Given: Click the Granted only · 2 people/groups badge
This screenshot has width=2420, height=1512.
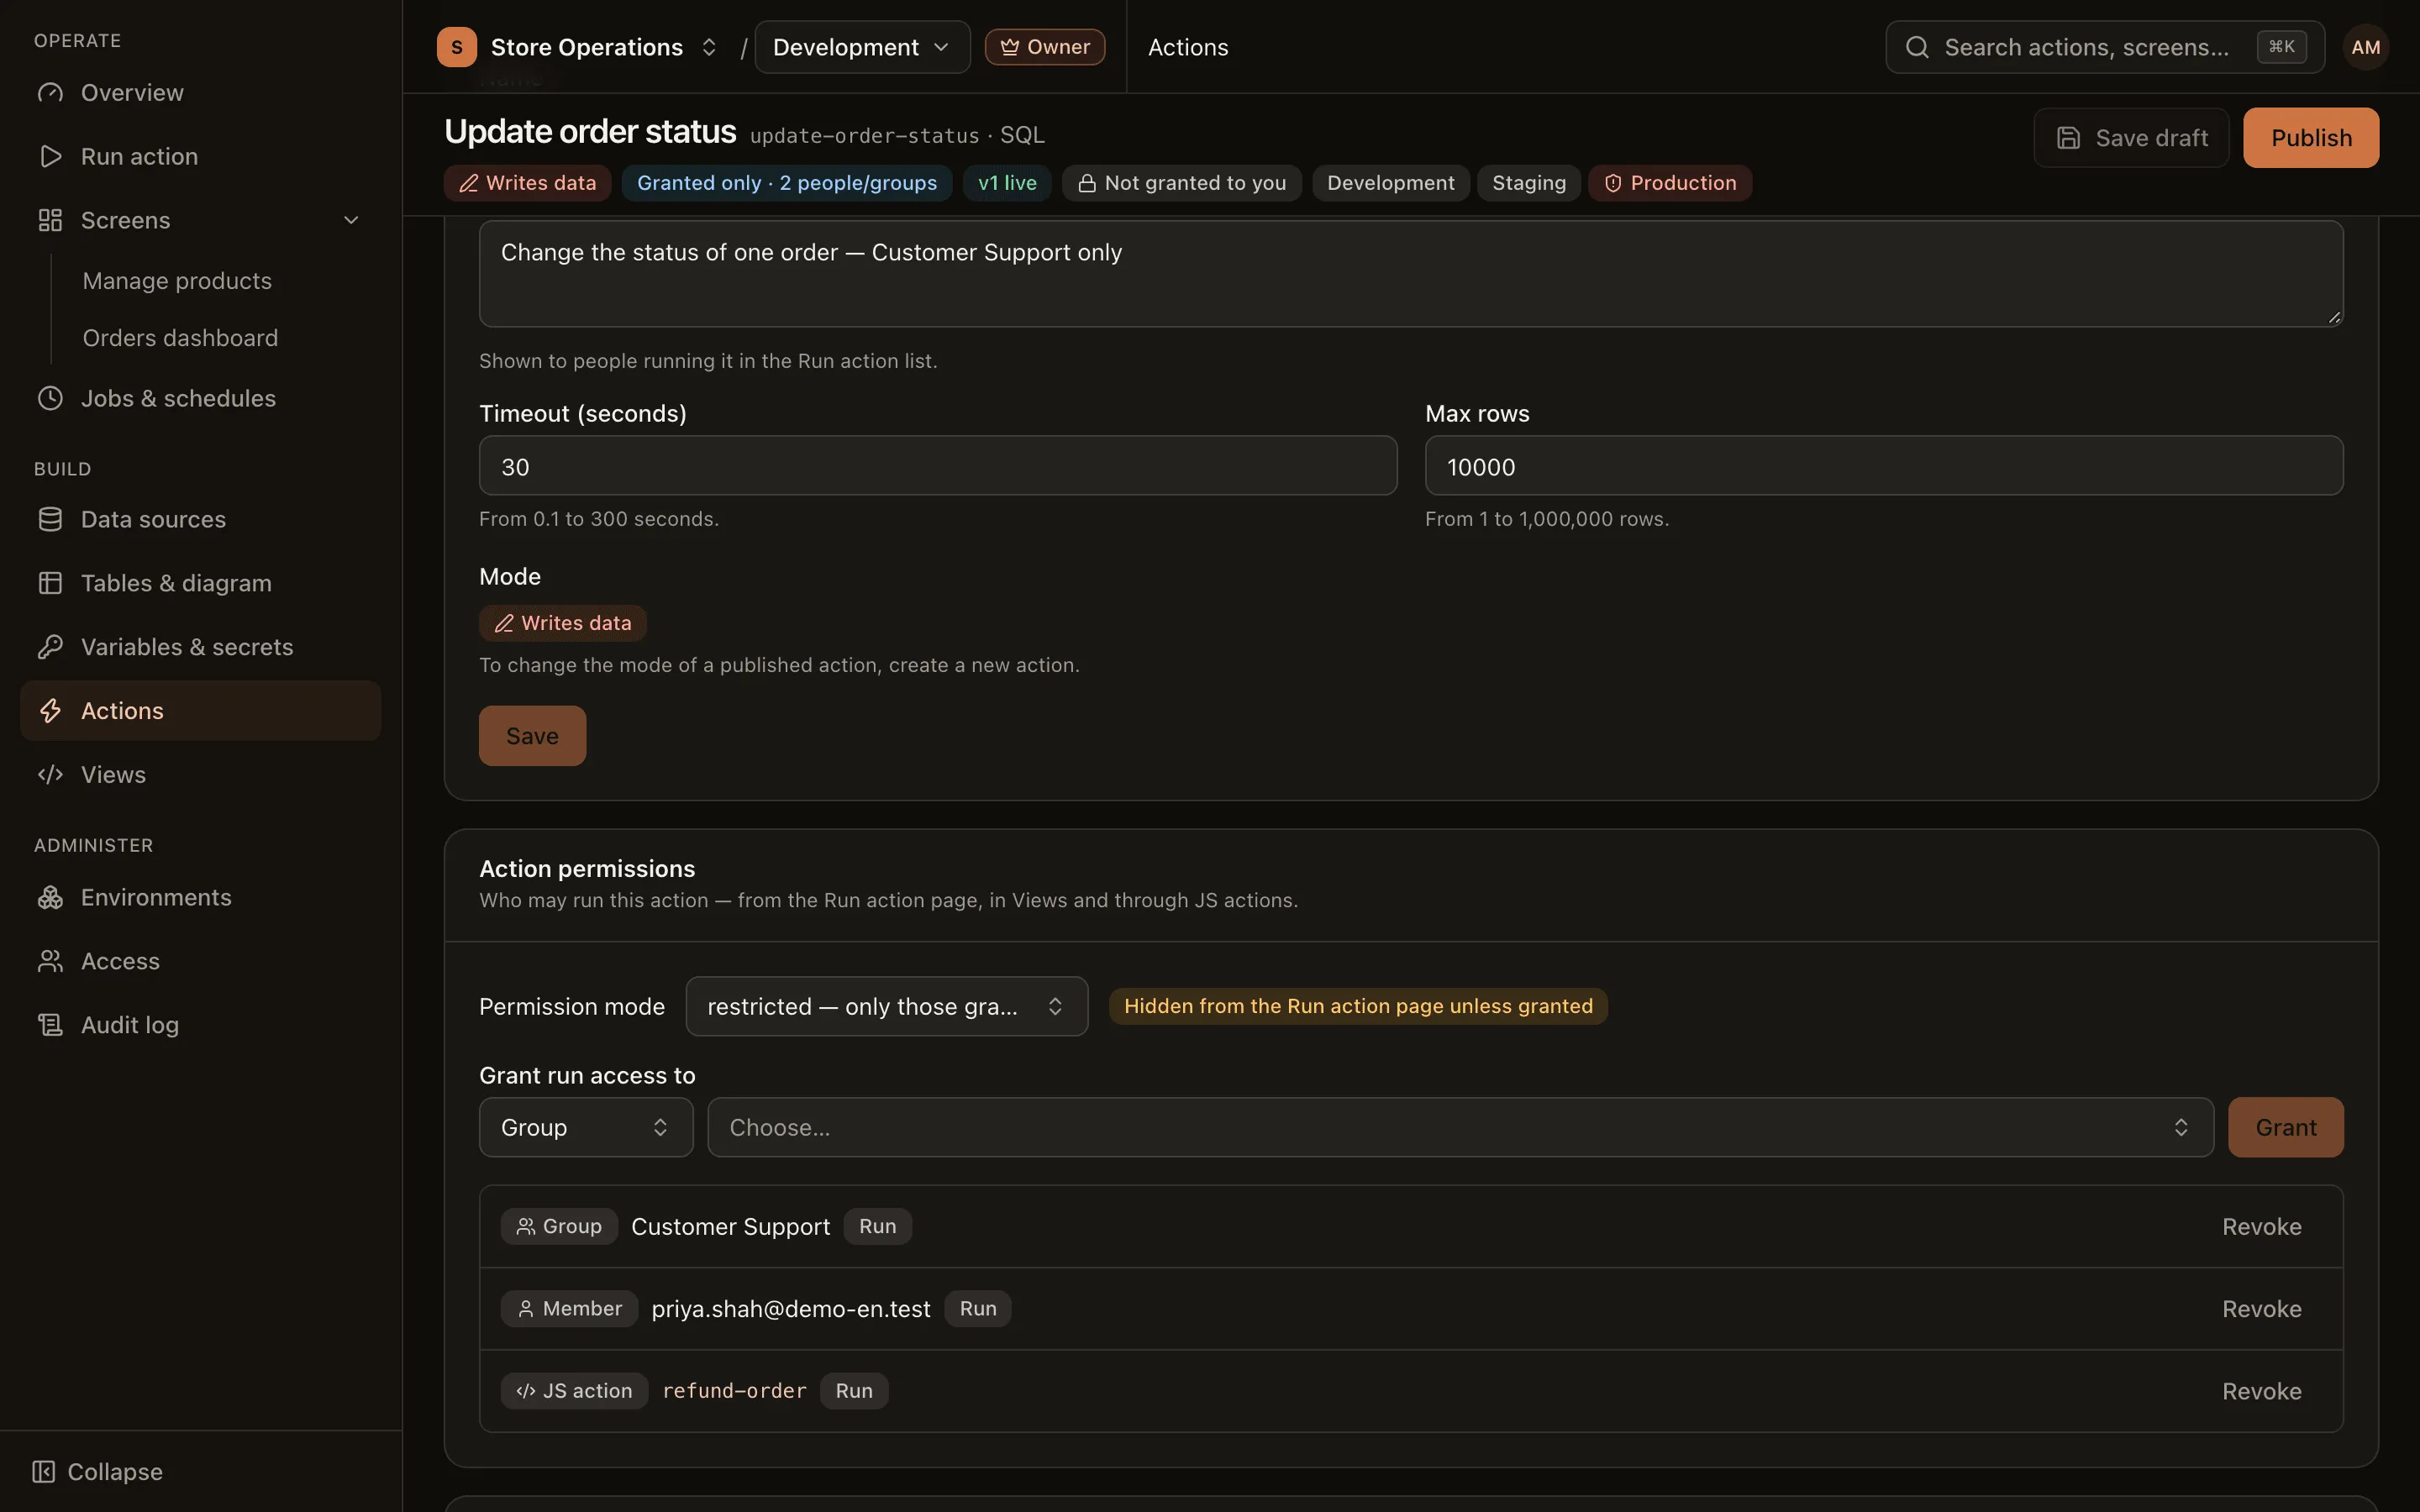Looking at the screenshot, I should [x=787, y=183].
